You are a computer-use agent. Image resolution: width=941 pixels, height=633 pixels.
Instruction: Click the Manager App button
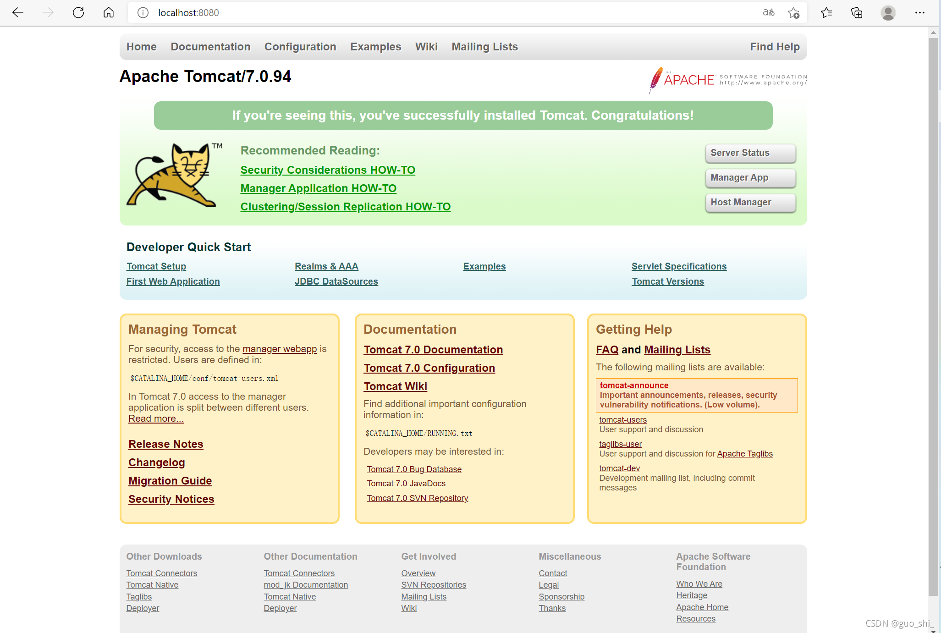coord(750,178)
